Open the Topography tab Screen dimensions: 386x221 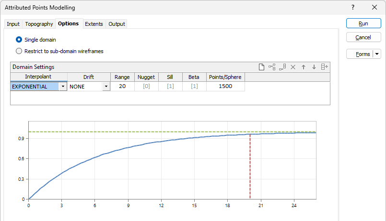39,24
